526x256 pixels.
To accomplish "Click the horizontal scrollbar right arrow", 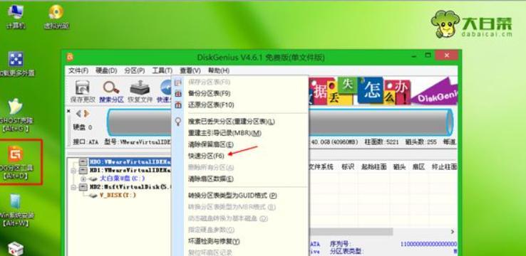I will point(453,232).
